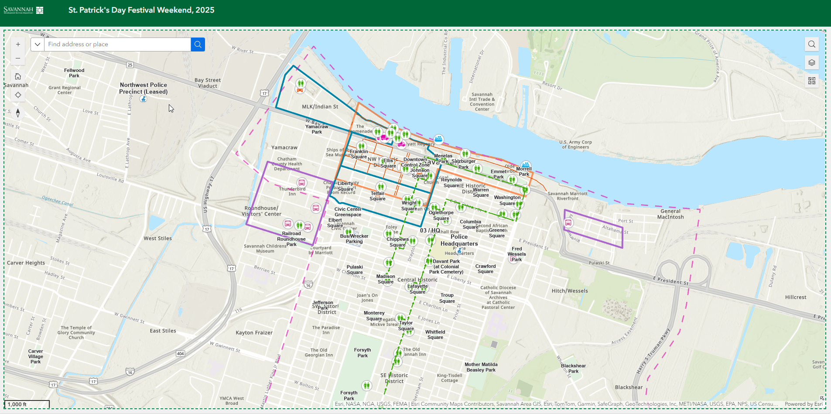Zoom in using the plus button
Viewport: 831px width, 414px height.
[18, 44]
